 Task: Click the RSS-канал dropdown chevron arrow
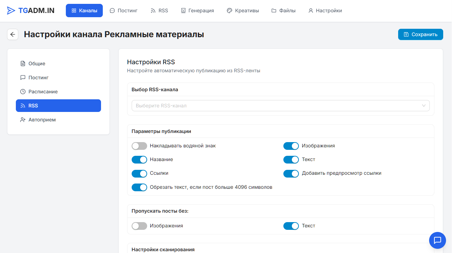pos(424,106)
